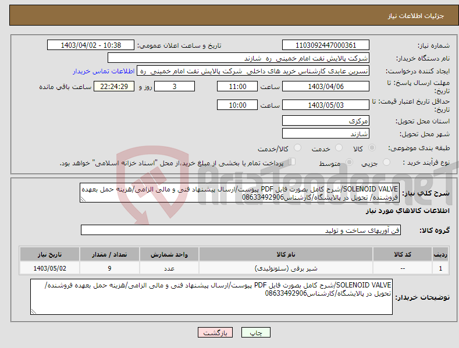Select the متوسط purchase type radio
459x348 pixels.
coord(349,162)
